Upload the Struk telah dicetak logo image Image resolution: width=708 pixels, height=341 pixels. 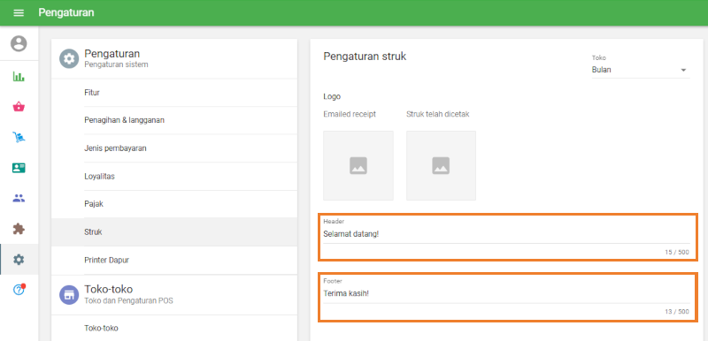pos(441,166)
